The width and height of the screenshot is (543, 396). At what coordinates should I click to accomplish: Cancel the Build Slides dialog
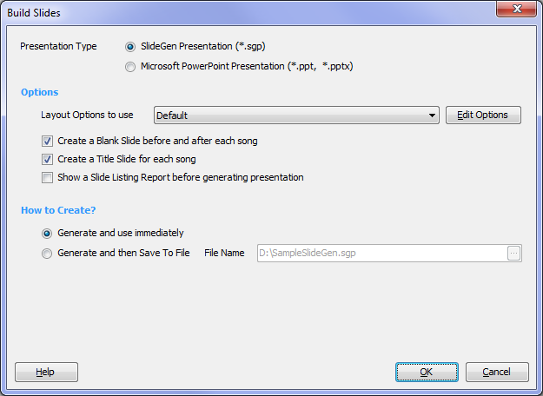coord(497,372)
